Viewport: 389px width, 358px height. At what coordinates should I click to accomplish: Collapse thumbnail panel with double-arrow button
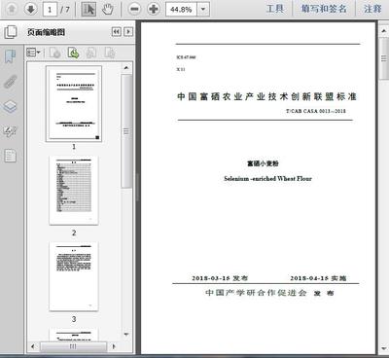pyautogui.click(x=117, y=31)
